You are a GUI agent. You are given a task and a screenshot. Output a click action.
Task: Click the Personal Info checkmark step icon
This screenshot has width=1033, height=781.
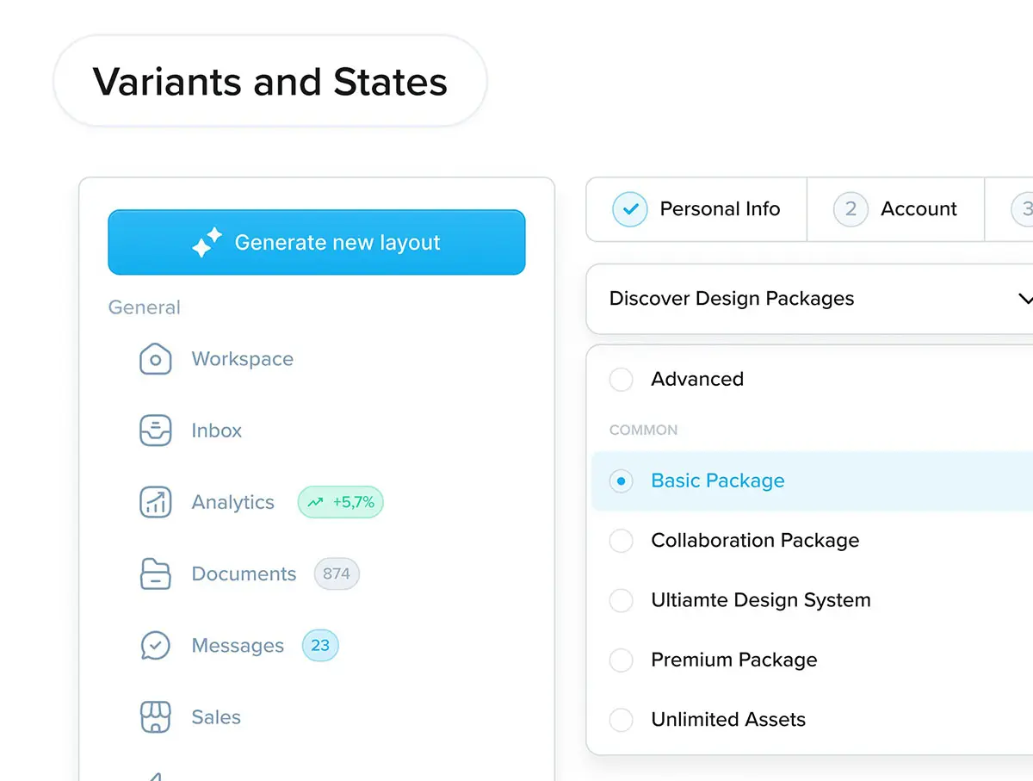(x=630, y=209)
